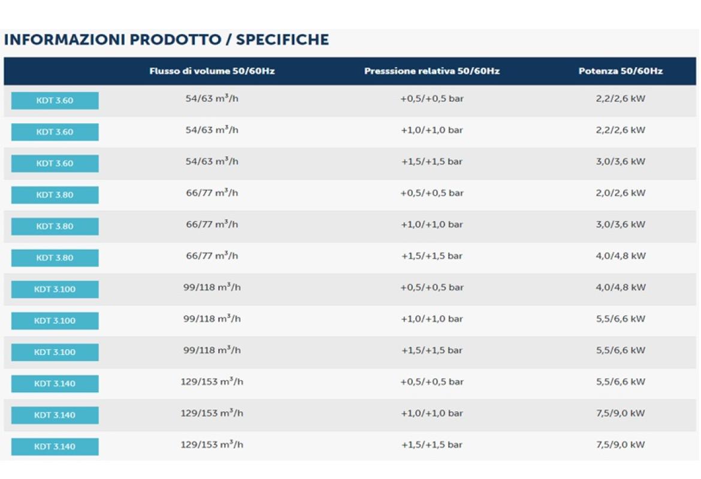Click the Potenza 50/60Hz column header
701x479 pixels.
[x=620, y=71]
